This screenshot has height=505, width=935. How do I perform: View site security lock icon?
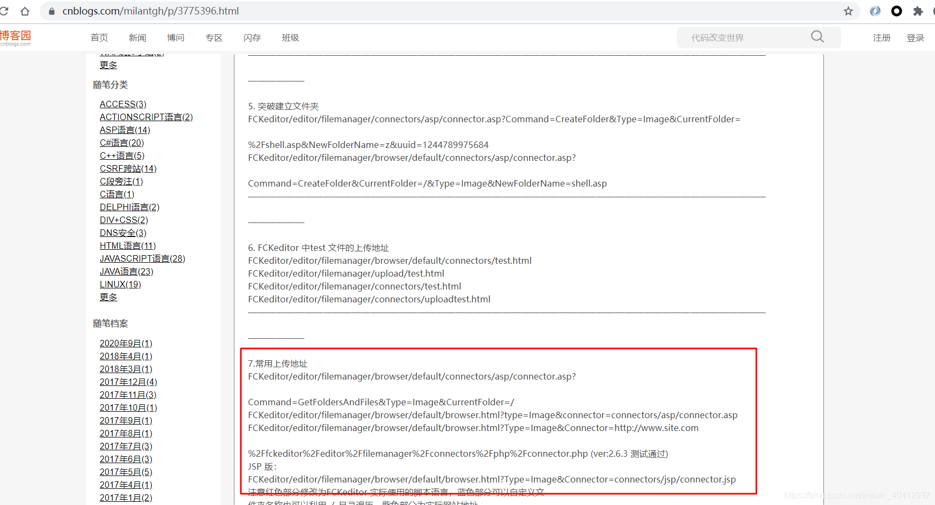coord(52,11)
